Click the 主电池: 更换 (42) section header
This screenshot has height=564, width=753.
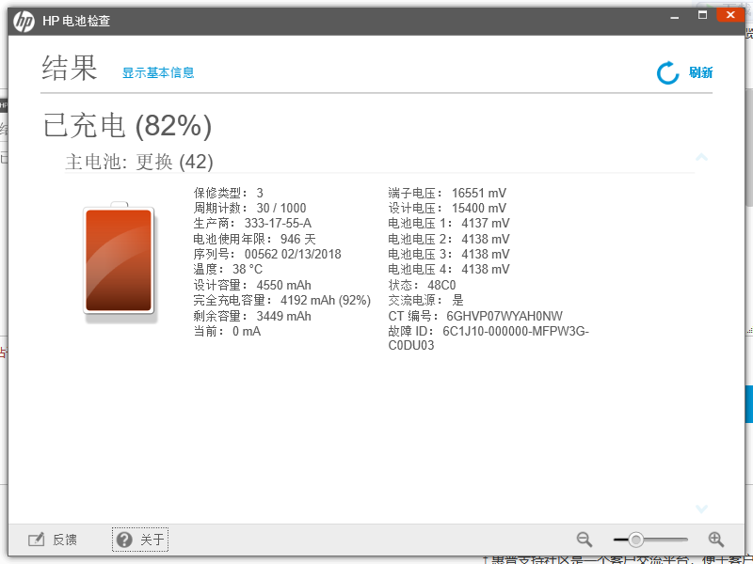(139, 162)
